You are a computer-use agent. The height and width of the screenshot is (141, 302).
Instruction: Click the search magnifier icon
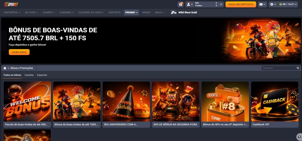pyautogui.click(x=298, y=68)
